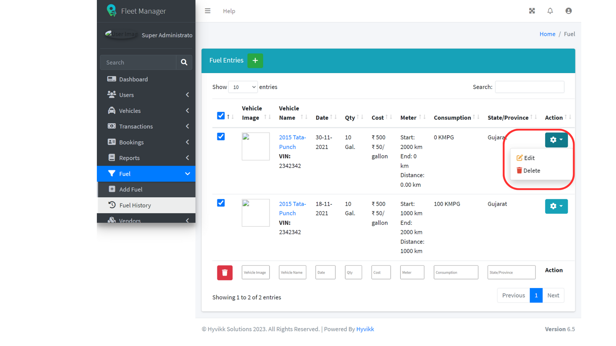Open Dashboard from the sidebar
Screen dimensions: 616x346
point(133,79)
